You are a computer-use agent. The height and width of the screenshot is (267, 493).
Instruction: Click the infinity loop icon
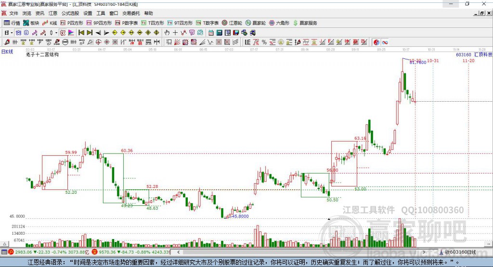tap(385, 42)
